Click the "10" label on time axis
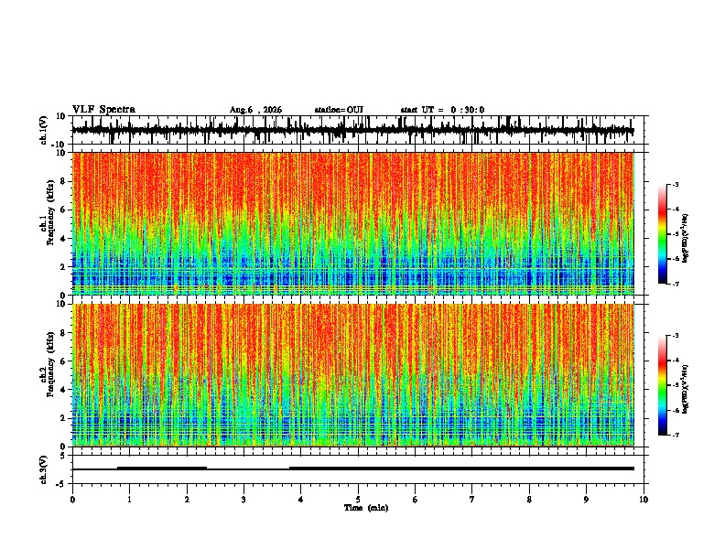This screenshot has width=725, height=560. [x=644, y=500]
